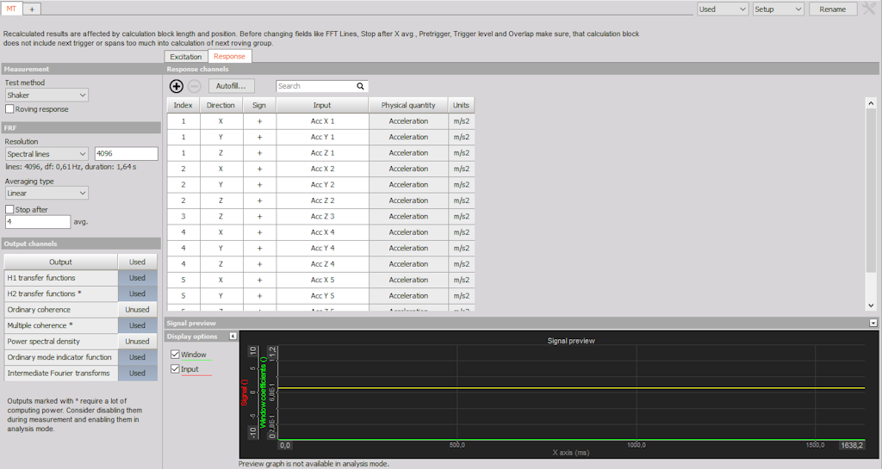This screenshot has height=469, width=882.
Task: Click the channel list scrollbar thumb
Action: [x=871, y=192]
